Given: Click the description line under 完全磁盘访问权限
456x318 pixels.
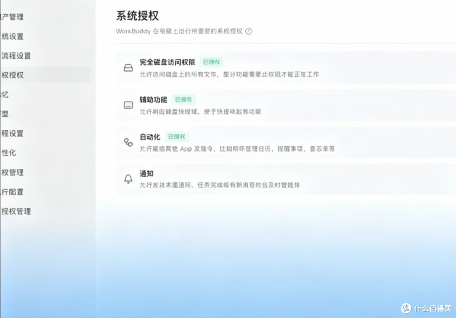Looking at the screenshot, I should coord(229,74).
